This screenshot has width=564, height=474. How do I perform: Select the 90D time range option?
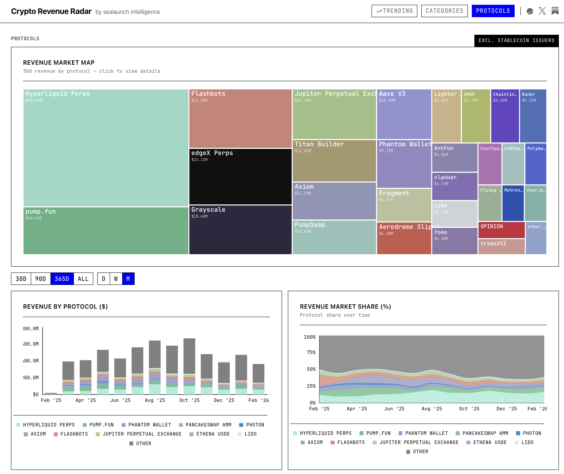41,278
